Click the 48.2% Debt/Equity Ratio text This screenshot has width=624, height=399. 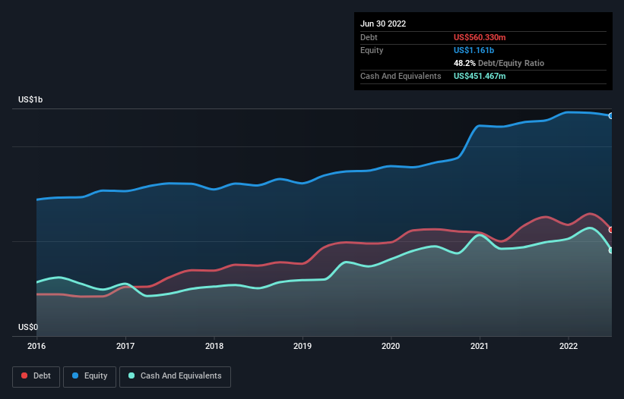(499, 63)
